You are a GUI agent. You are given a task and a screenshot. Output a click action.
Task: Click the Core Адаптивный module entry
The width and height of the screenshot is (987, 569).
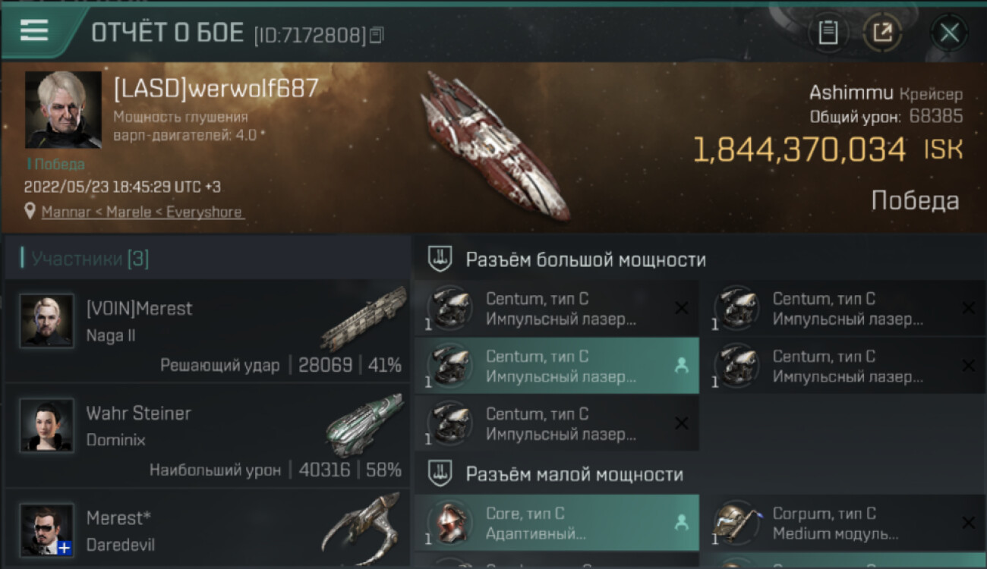point(557,523)
